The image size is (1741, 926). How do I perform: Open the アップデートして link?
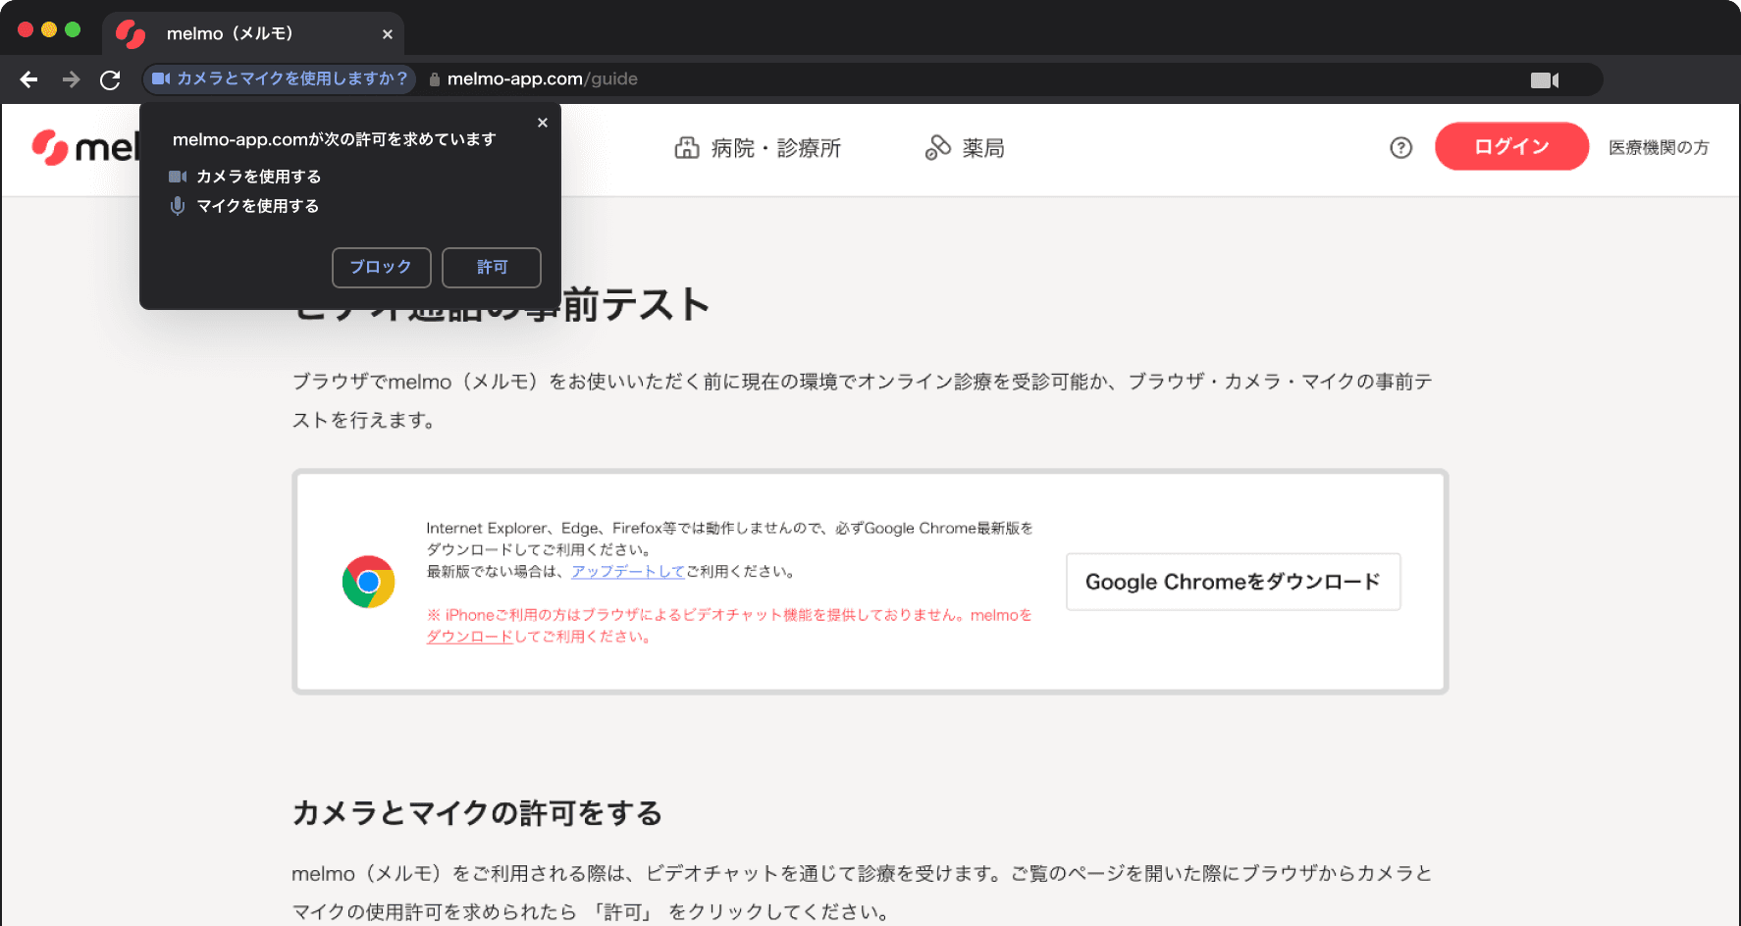point(627,572)
